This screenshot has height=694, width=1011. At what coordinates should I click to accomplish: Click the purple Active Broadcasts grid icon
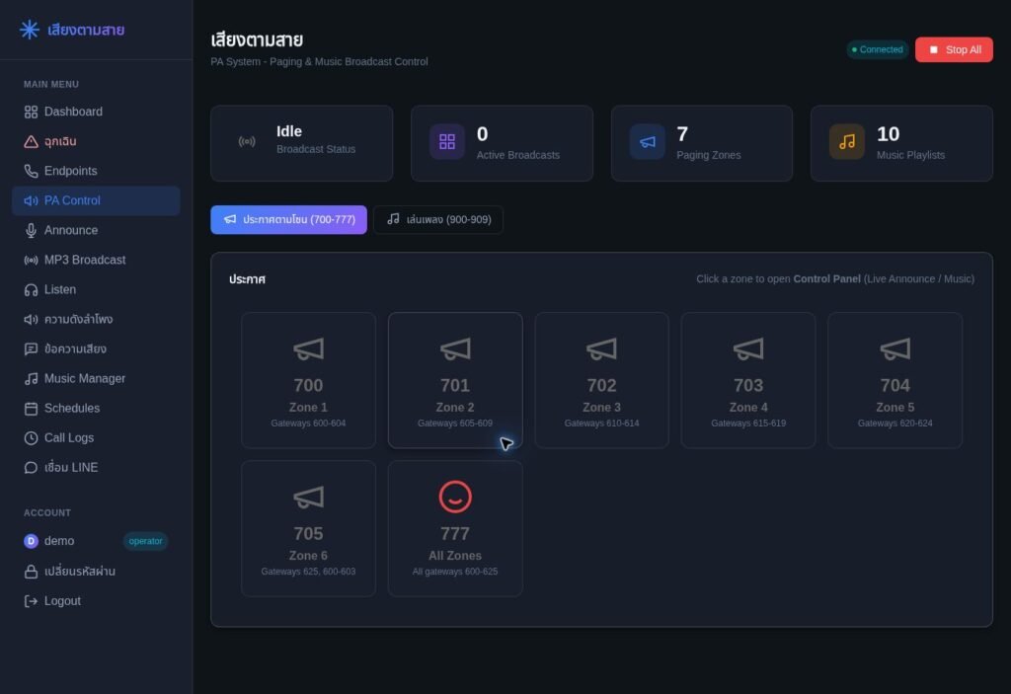[447, 142]
